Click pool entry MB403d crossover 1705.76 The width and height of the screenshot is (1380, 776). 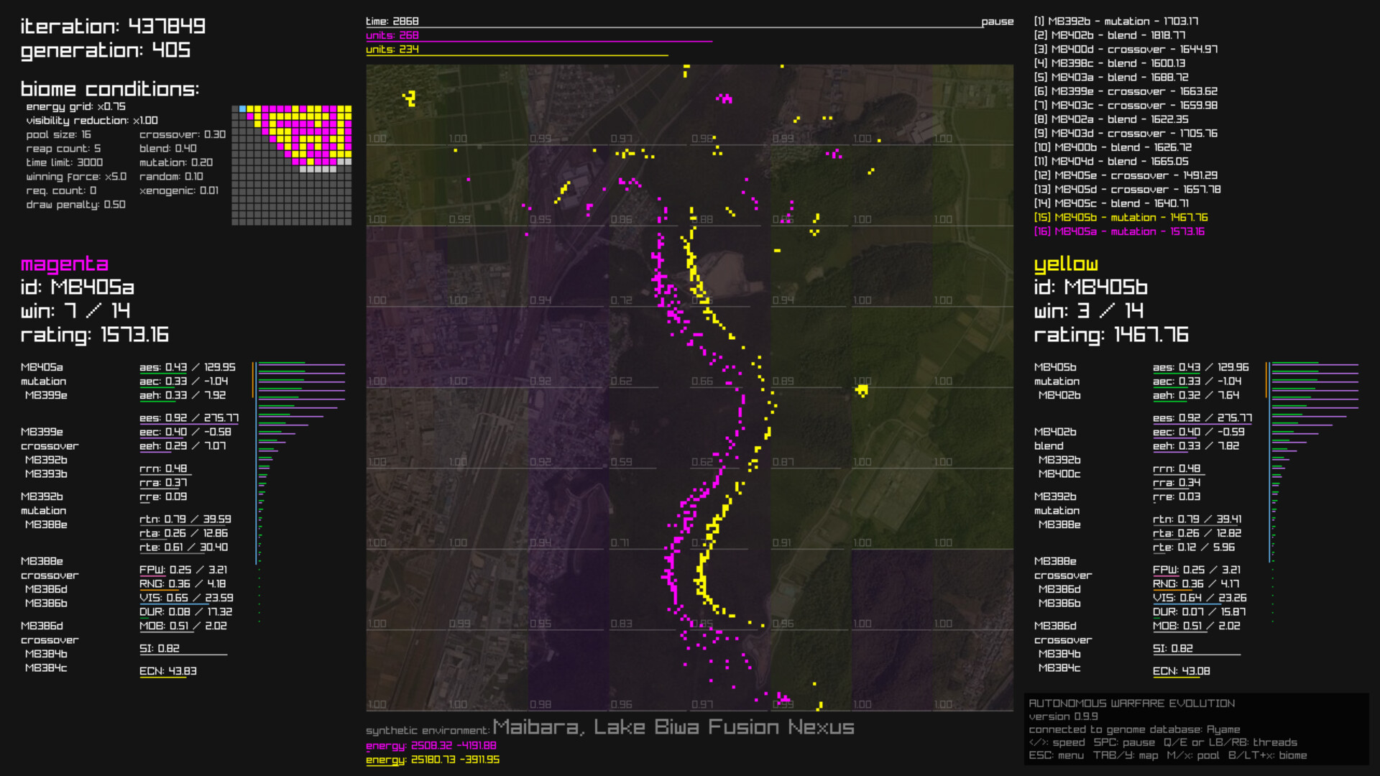(1126, 134)
